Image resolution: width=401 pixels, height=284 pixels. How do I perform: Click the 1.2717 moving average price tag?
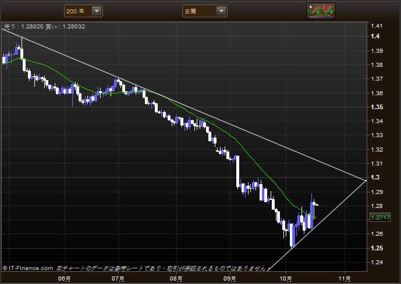coord(380,217)
